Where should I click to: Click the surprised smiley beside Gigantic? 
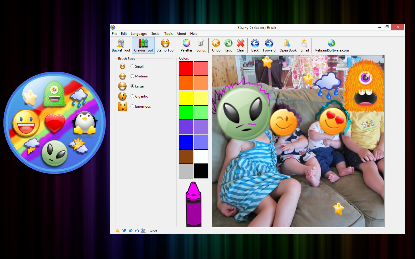pos(122,96)
